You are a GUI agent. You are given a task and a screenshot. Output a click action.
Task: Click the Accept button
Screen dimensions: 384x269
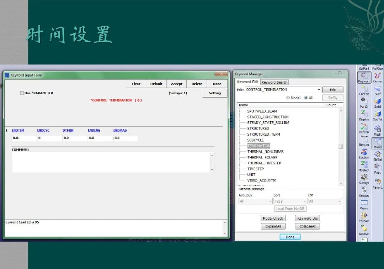[x=177, y=84]
